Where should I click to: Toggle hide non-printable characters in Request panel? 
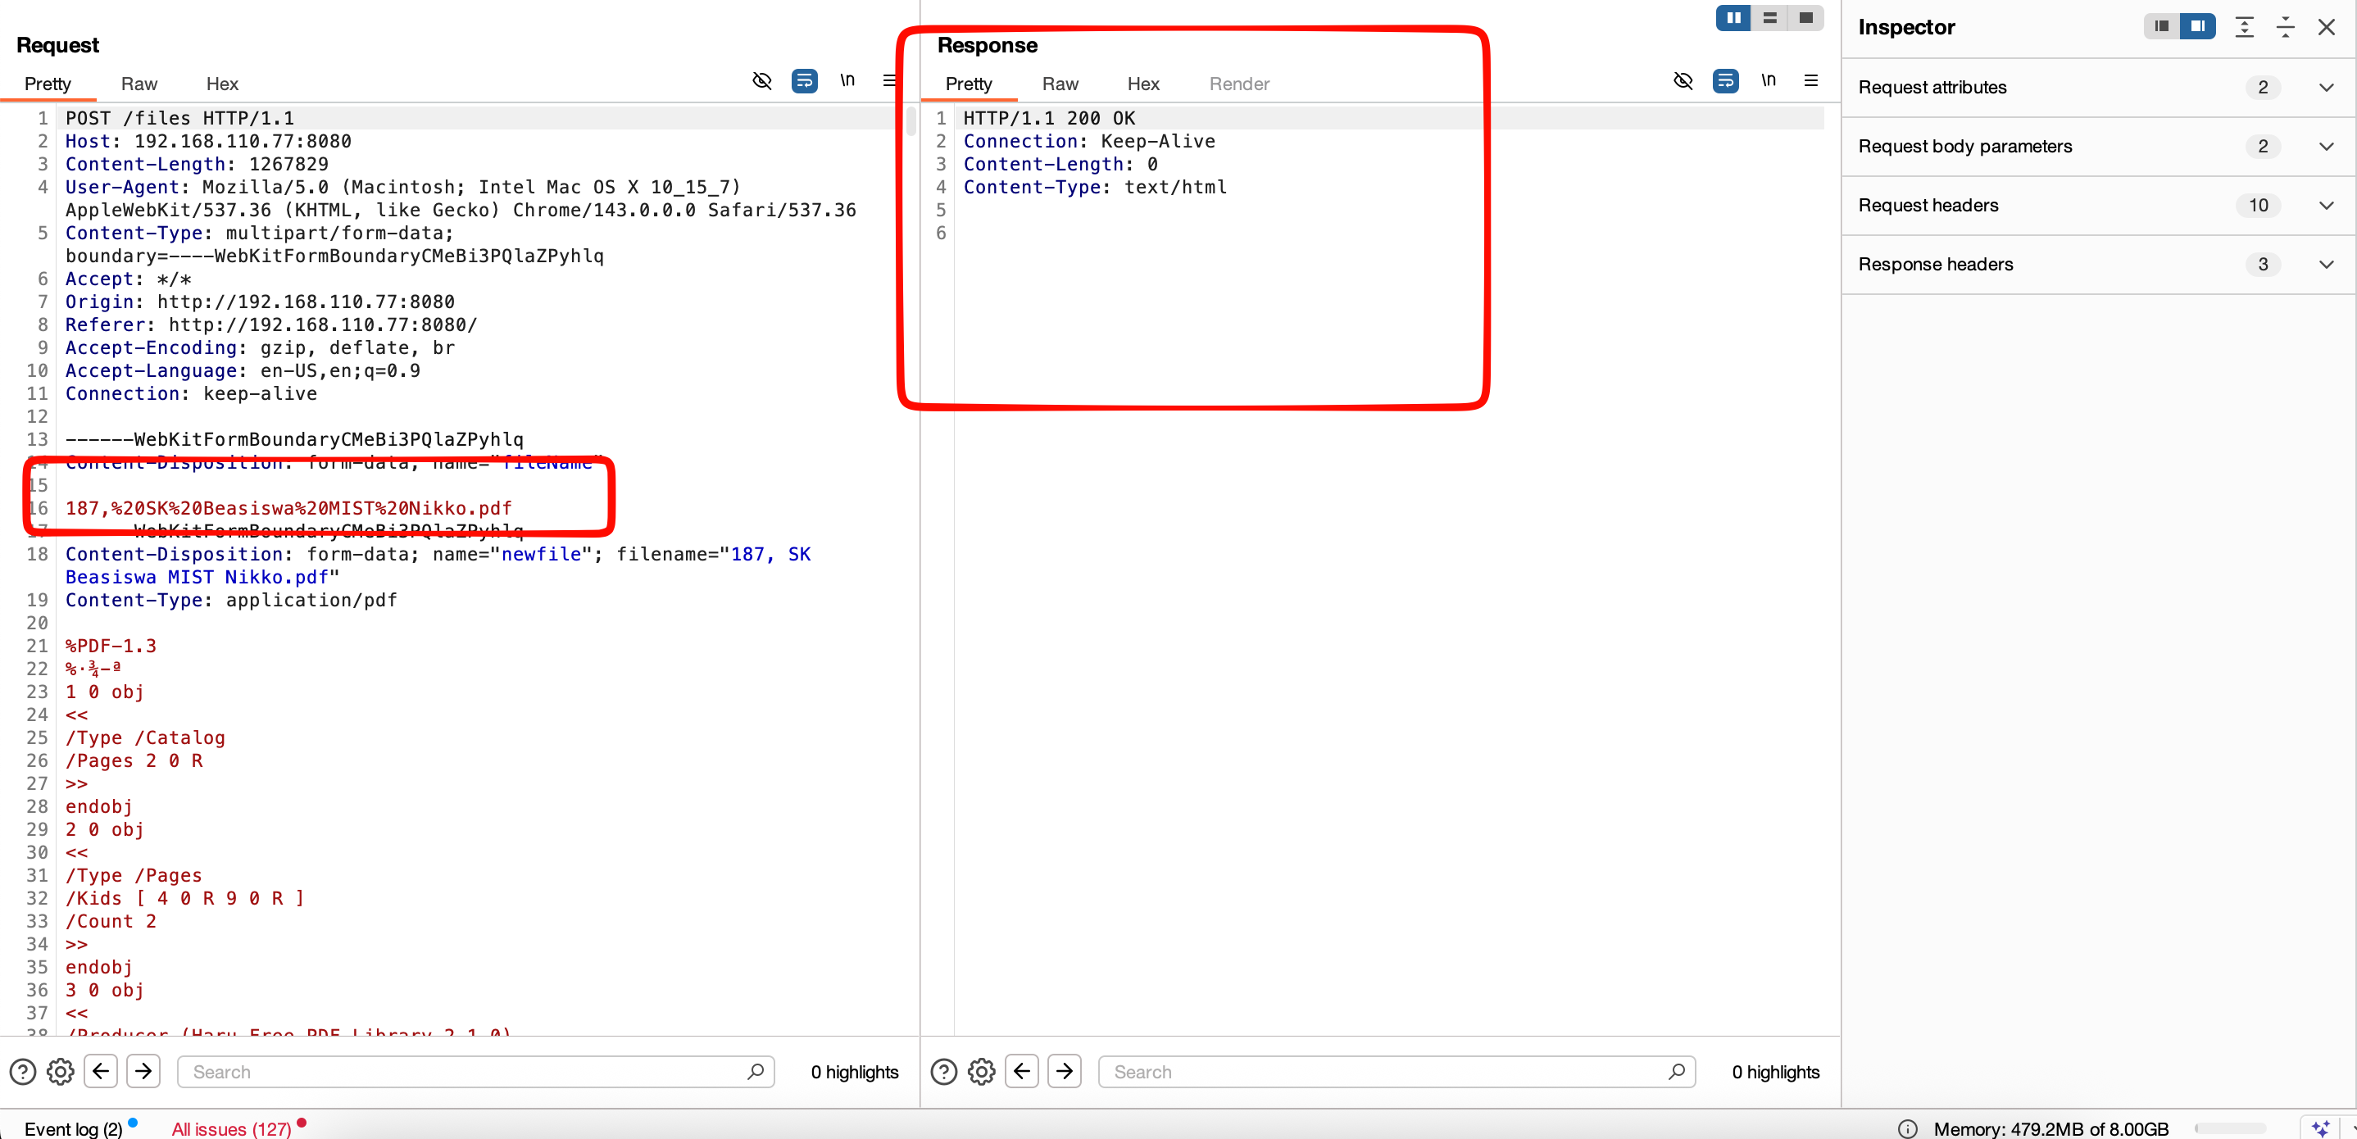761,81
